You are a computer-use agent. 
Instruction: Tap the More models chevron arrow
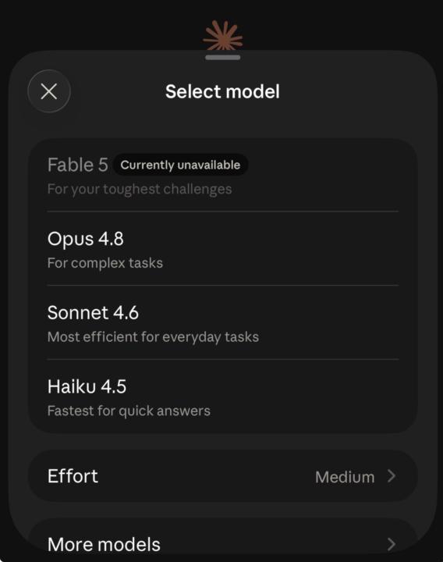pos(392,544)
